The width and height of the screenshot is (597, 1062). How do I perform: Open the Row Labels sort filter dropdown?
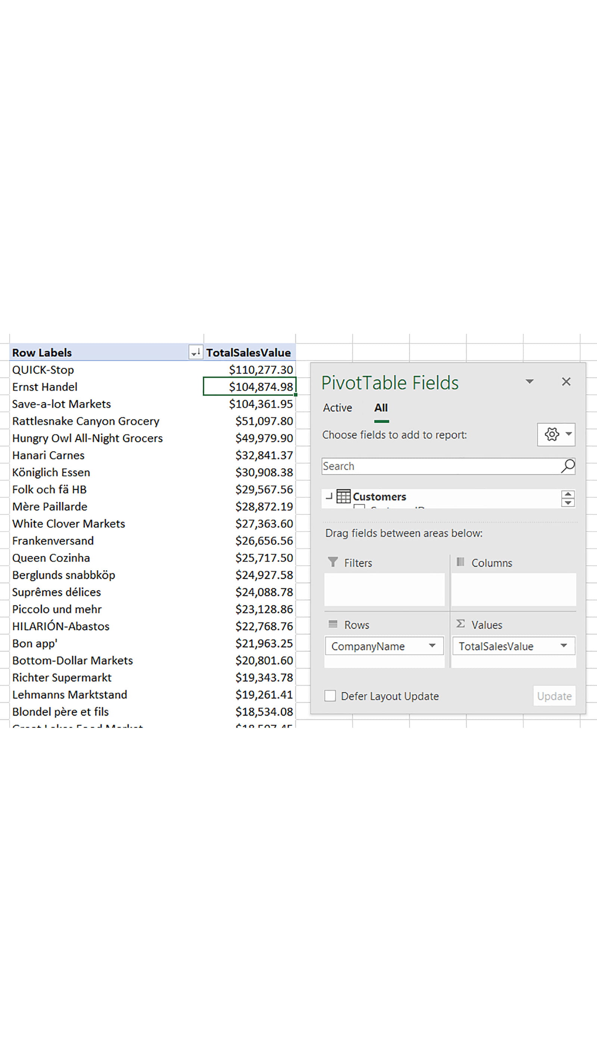196,353
